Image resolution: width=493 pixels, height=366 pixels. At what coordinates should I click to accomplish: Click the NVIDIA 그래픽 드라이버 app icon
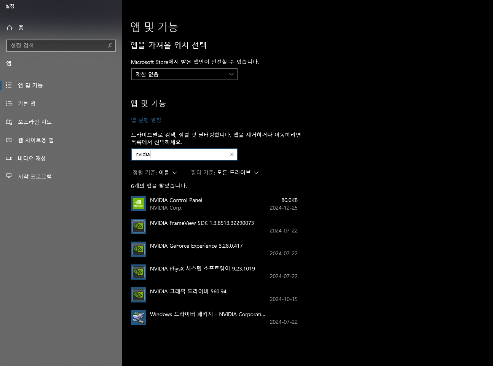[139, 295]
